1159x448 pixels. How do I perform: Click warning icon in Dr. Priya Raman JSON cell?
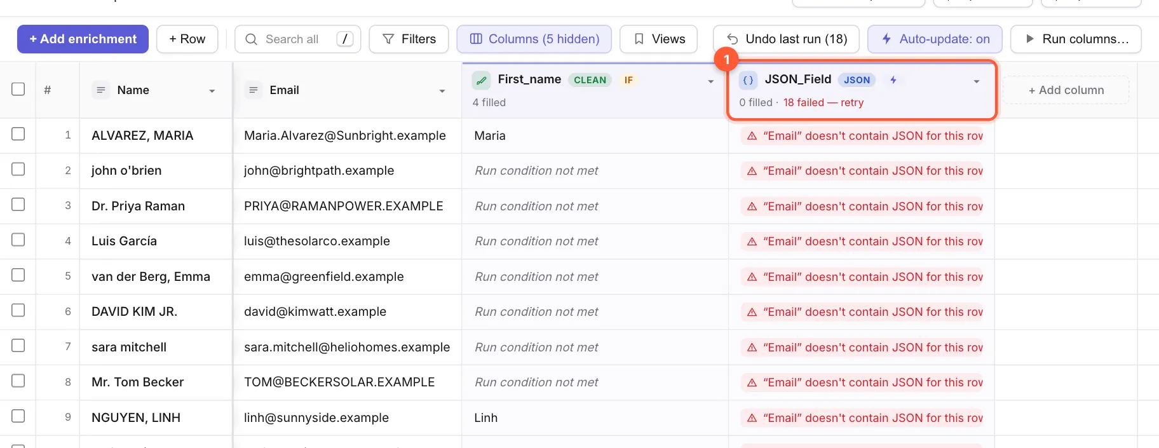(752, 207)
